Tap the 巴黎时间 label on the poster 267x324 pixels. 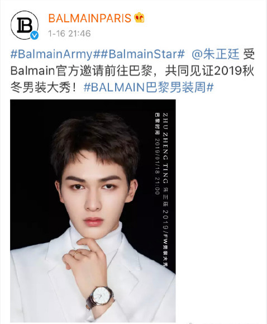coord(158,123)
